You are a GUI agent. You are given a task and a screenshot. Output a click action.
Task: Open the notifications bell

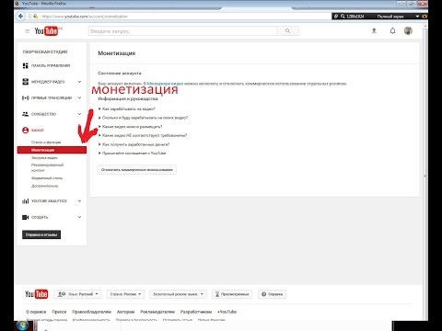pyautogui.click(x=392, y=30)
